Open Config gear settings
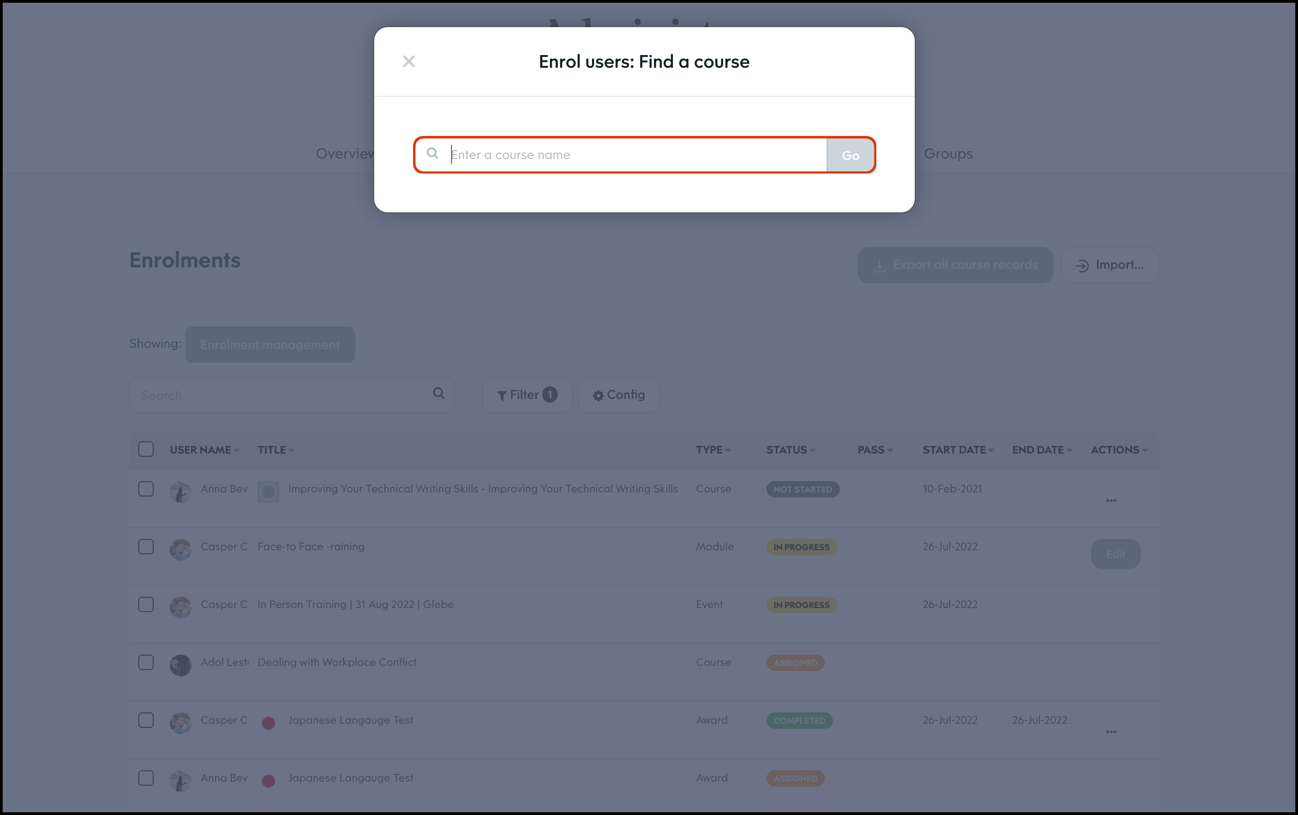Image resolution: width=1298 pixels, height=815 pixels. click(619, 395)
